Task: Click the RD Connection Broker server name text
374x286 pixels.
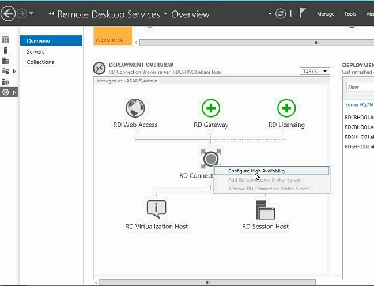Action: 165,72
